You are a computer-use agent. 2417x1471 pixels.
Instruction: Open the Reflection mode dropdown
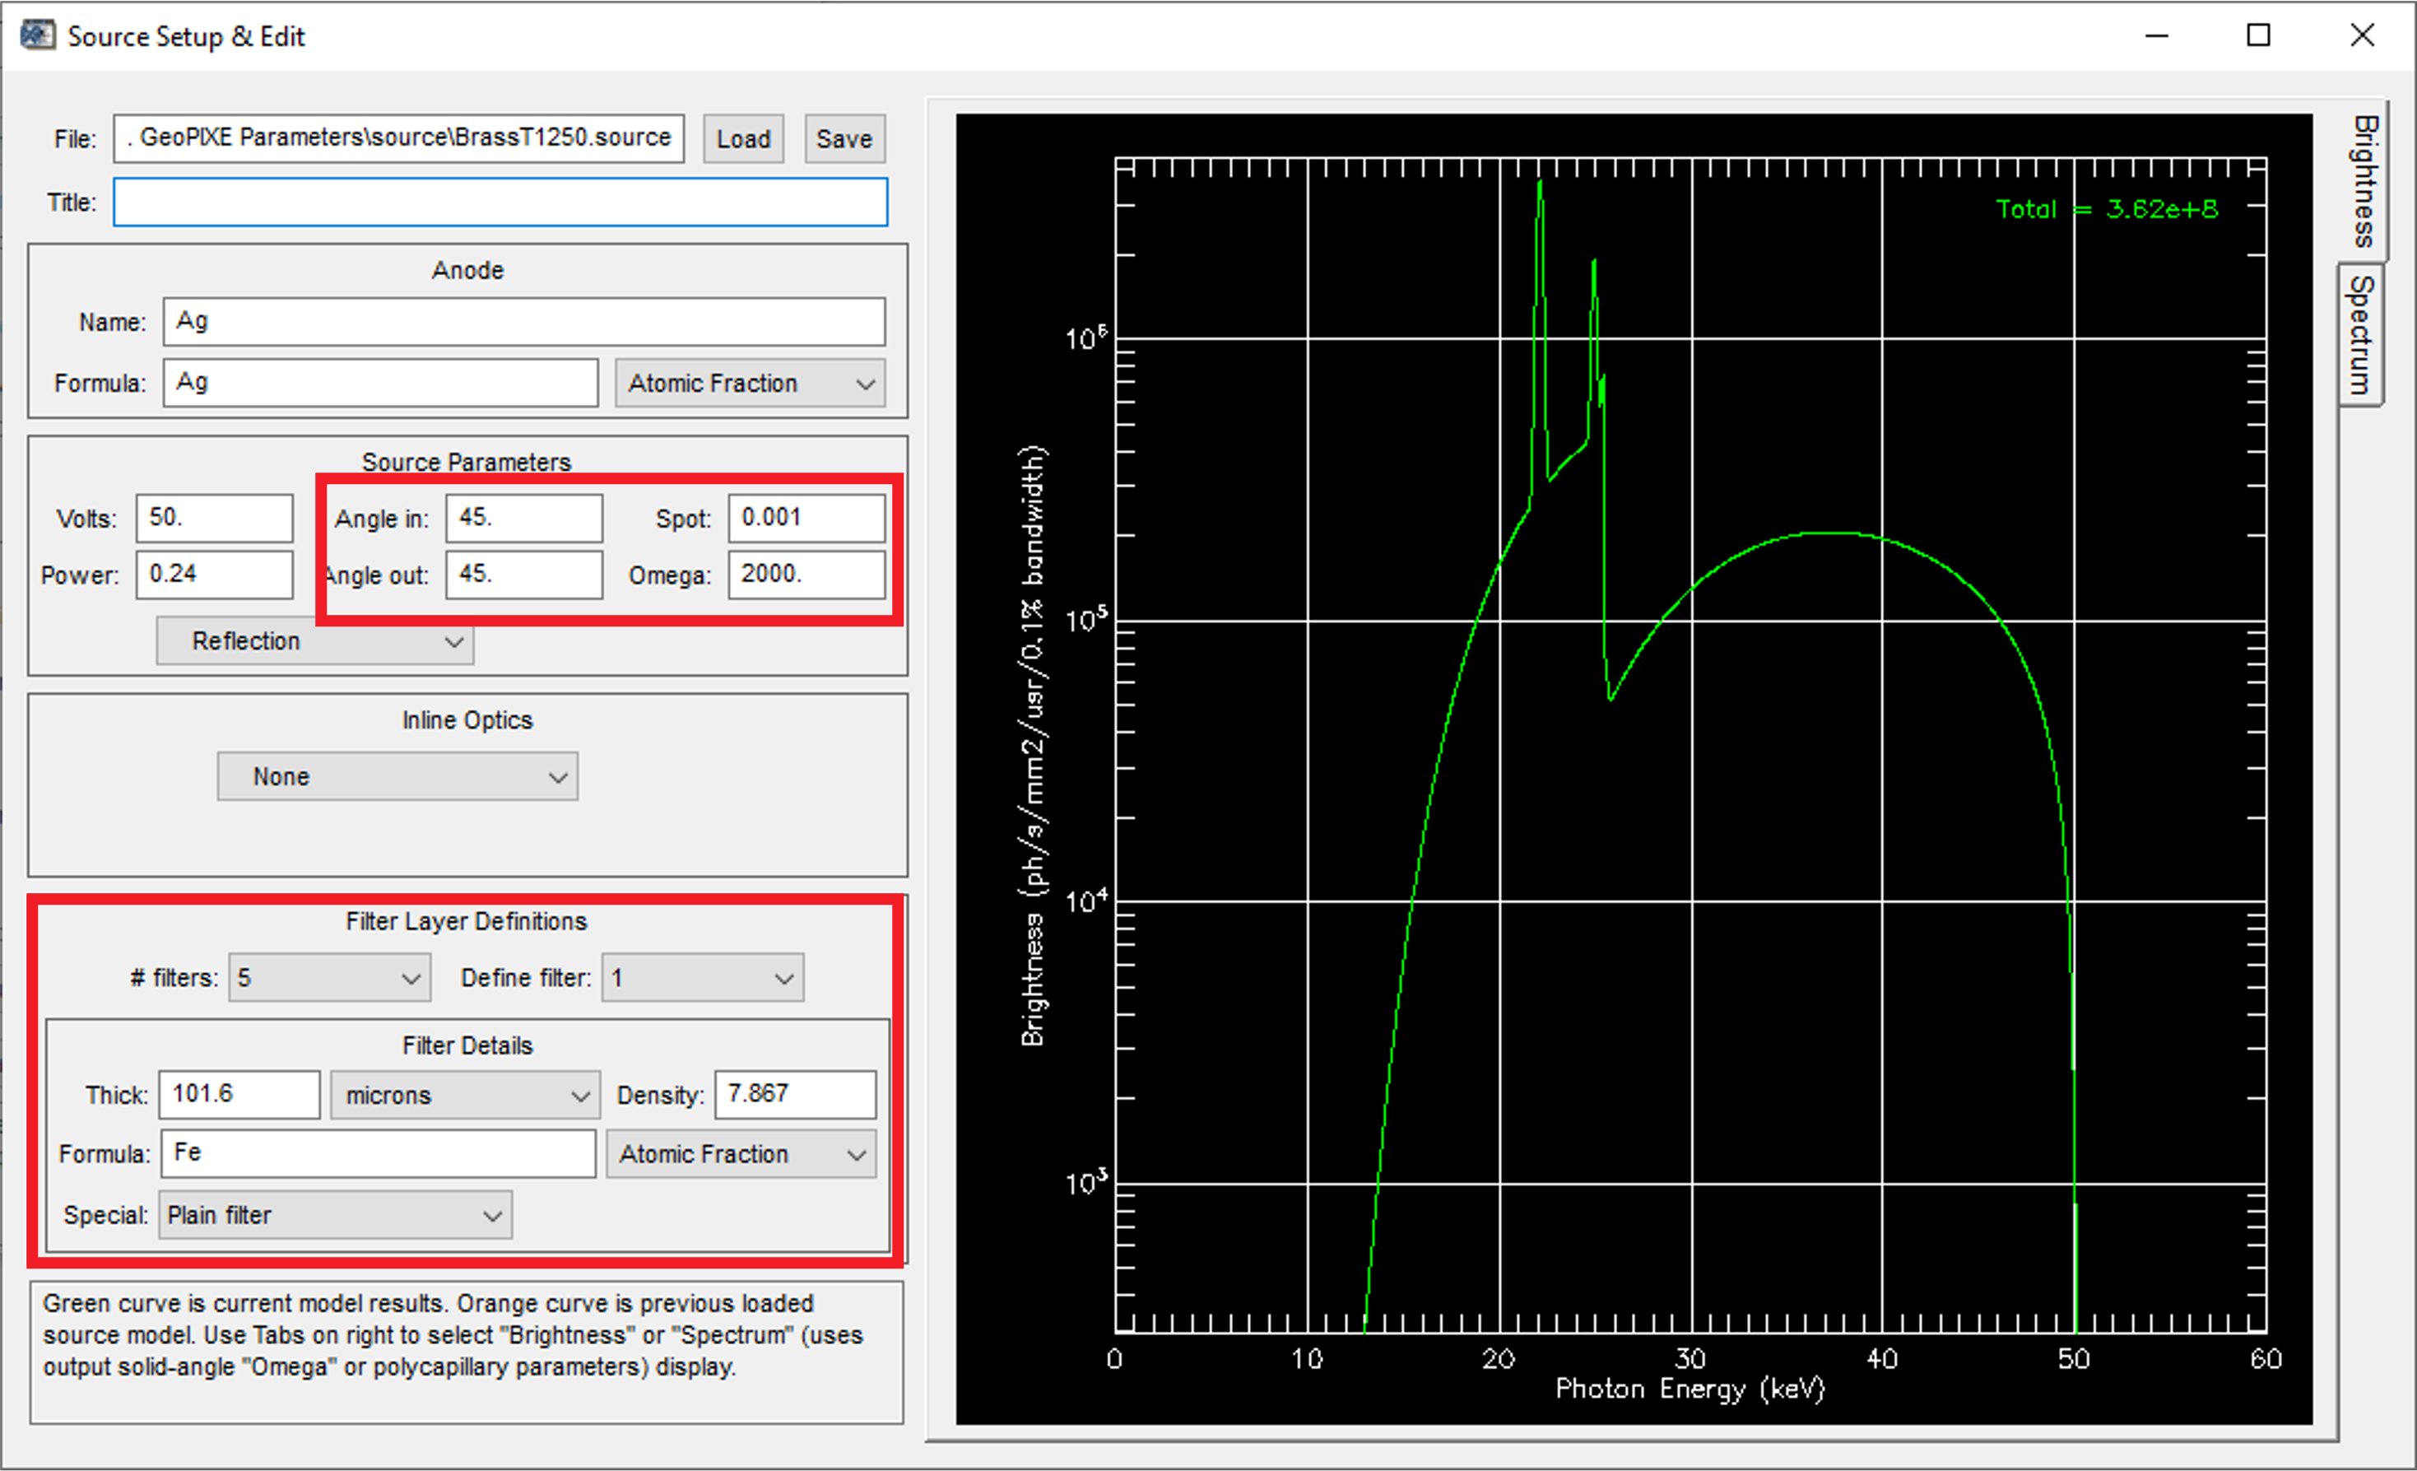315,640
